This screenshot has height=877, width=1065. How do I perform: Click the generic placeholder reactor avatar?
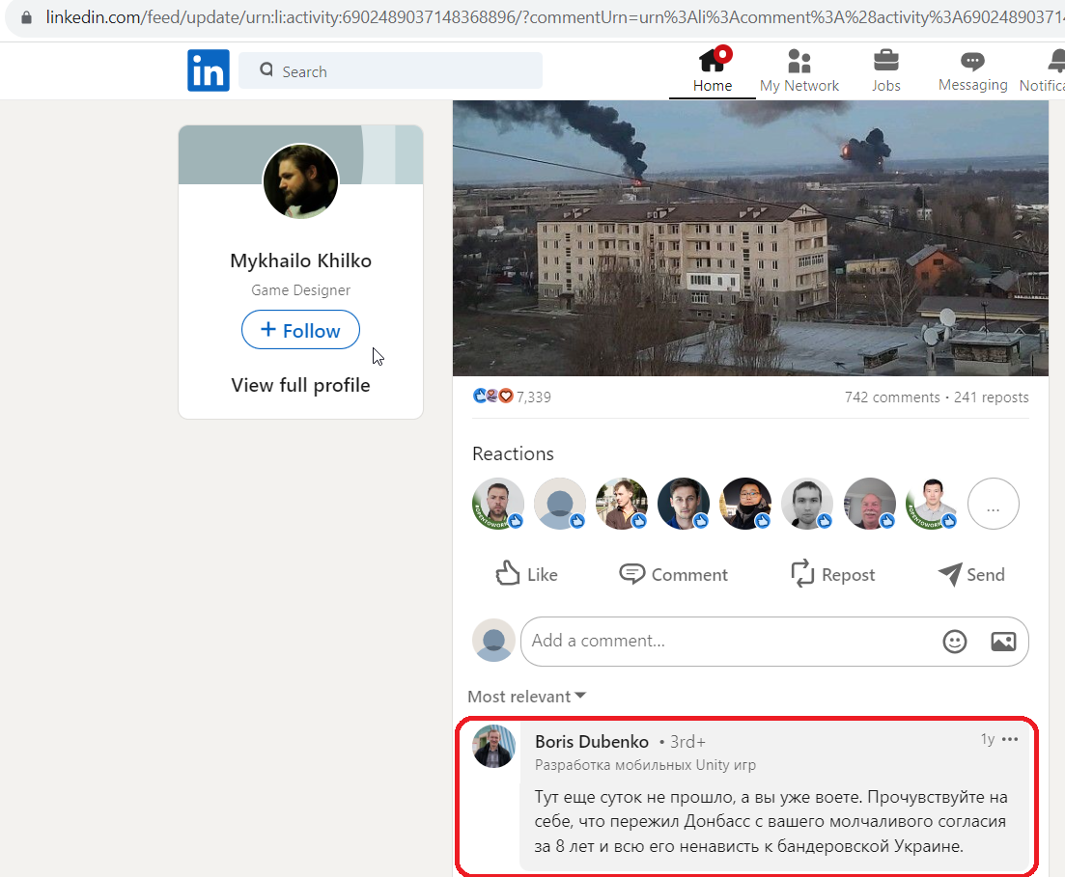point(560,504)
